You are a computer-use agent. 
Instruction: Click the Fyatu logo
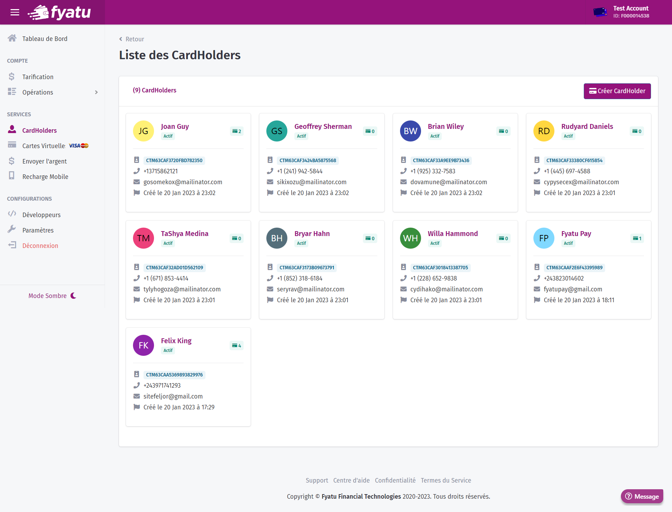click(x=59, y=13)
